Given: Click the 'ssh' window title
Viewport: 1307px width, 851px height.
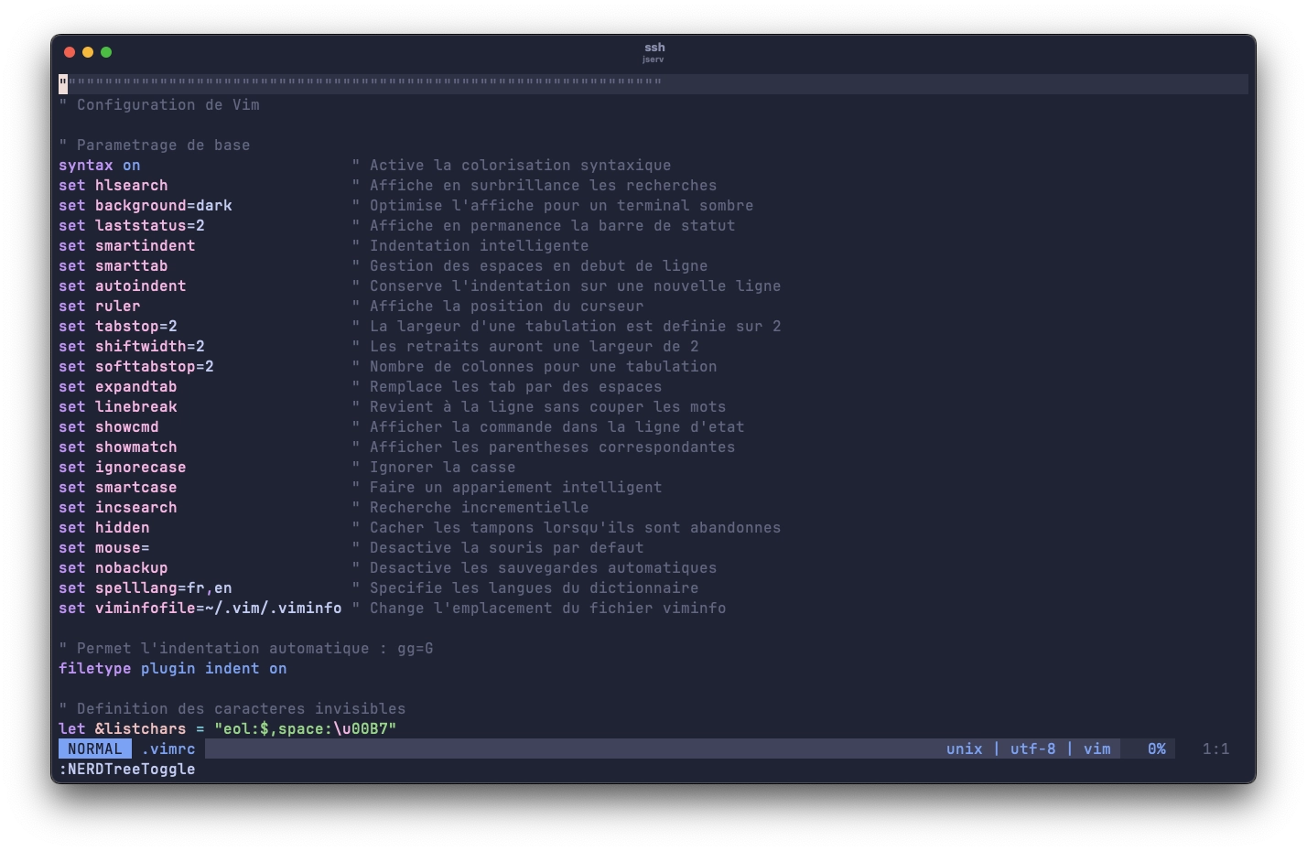Looking at the screenshot, I should [654, 48].
